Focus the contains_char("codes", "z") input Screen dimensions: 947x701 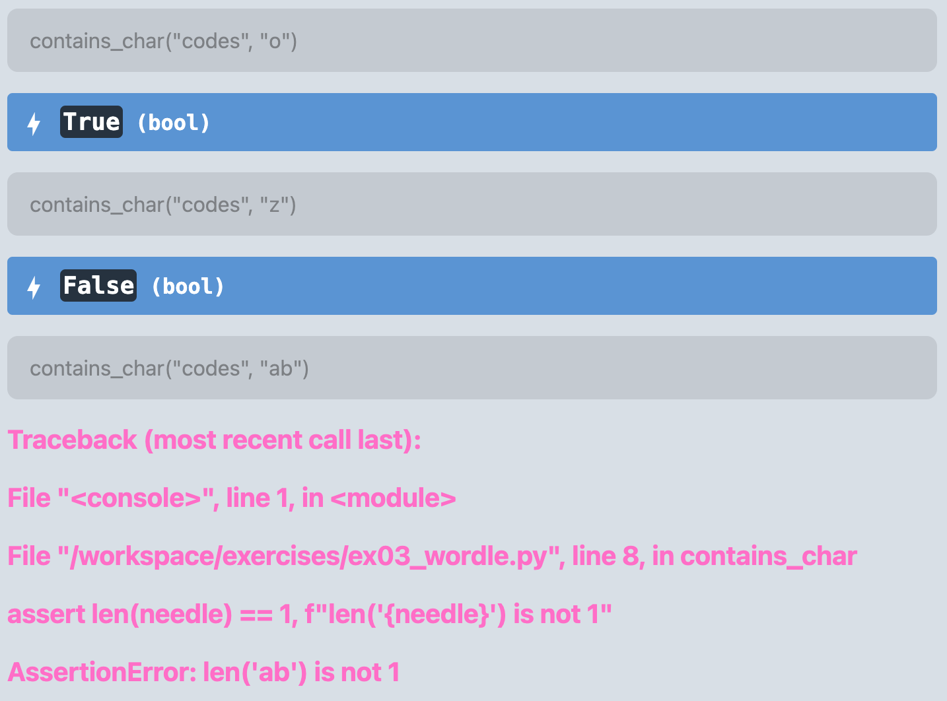(x=472, y=205)
